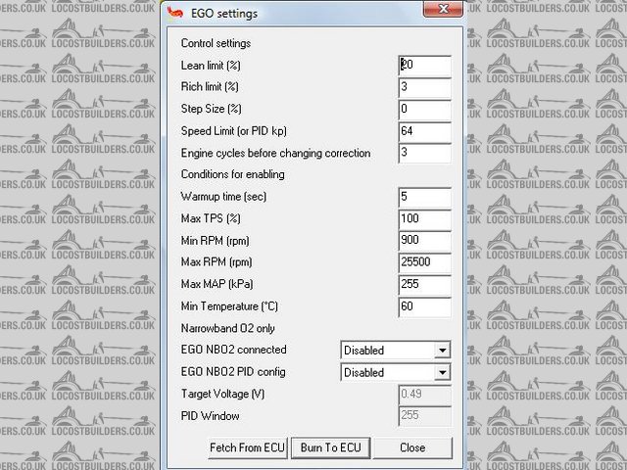
Task: Click the Lean limit (%) label
Action: (211, 66)
